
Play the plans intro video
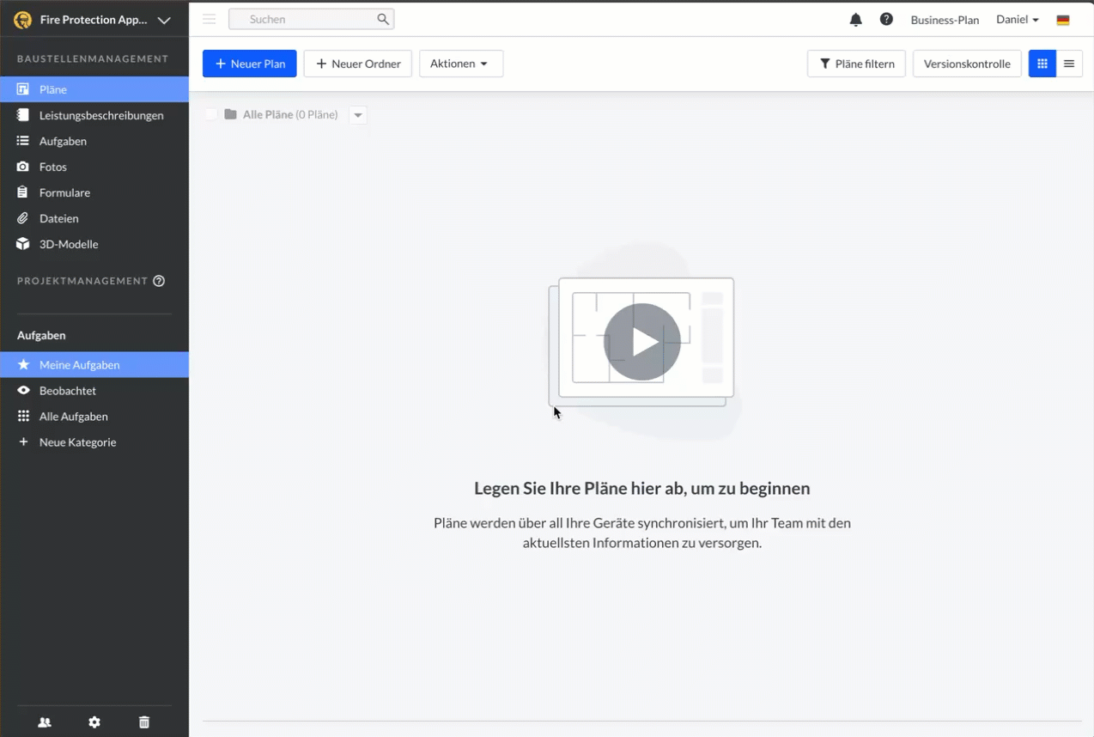click(641, 342)
